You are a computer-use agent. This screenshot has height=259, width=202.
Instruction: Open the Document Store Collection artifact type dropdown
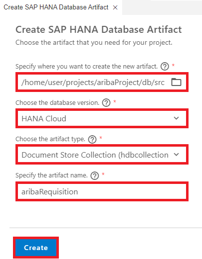[102, 155]
